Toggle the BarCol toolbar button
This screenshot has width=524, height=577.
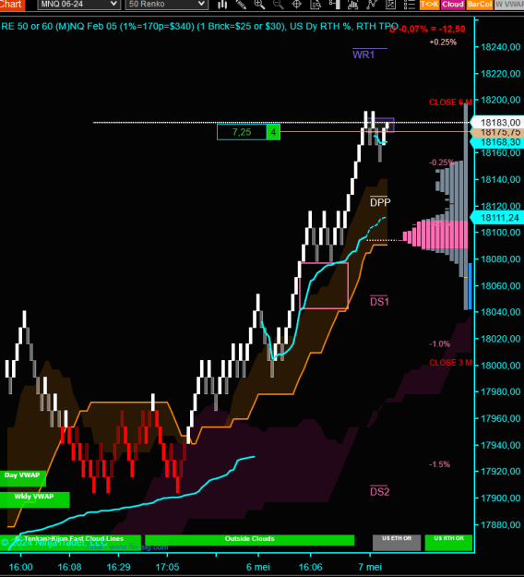coord(480,5)
